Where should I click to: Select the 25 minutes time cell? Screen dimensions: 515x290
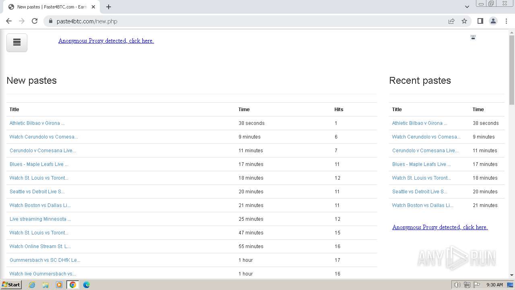(x=251, y=219)
